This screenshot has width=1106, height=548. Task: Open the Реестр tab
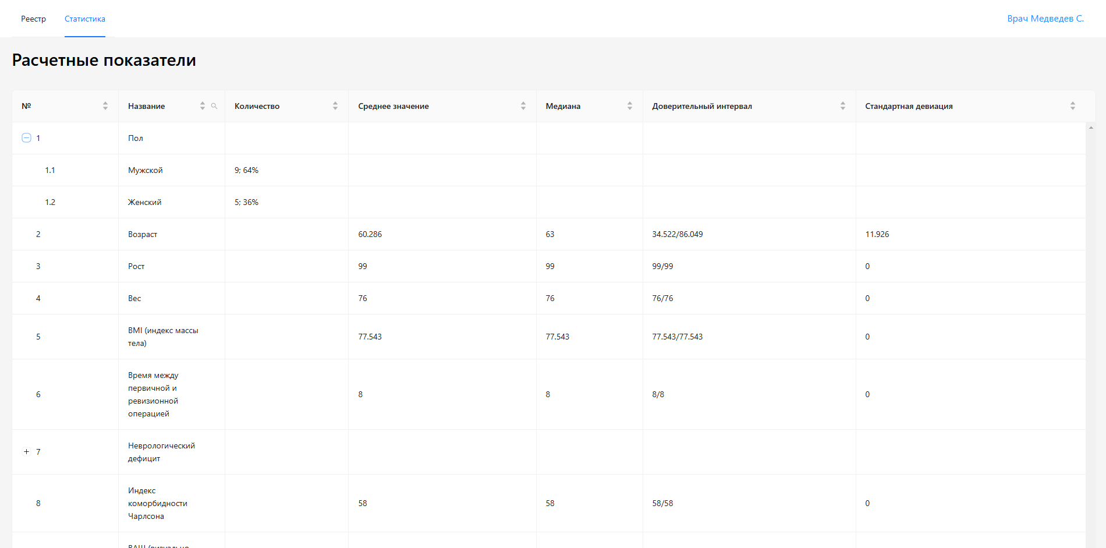pos(33,19)
